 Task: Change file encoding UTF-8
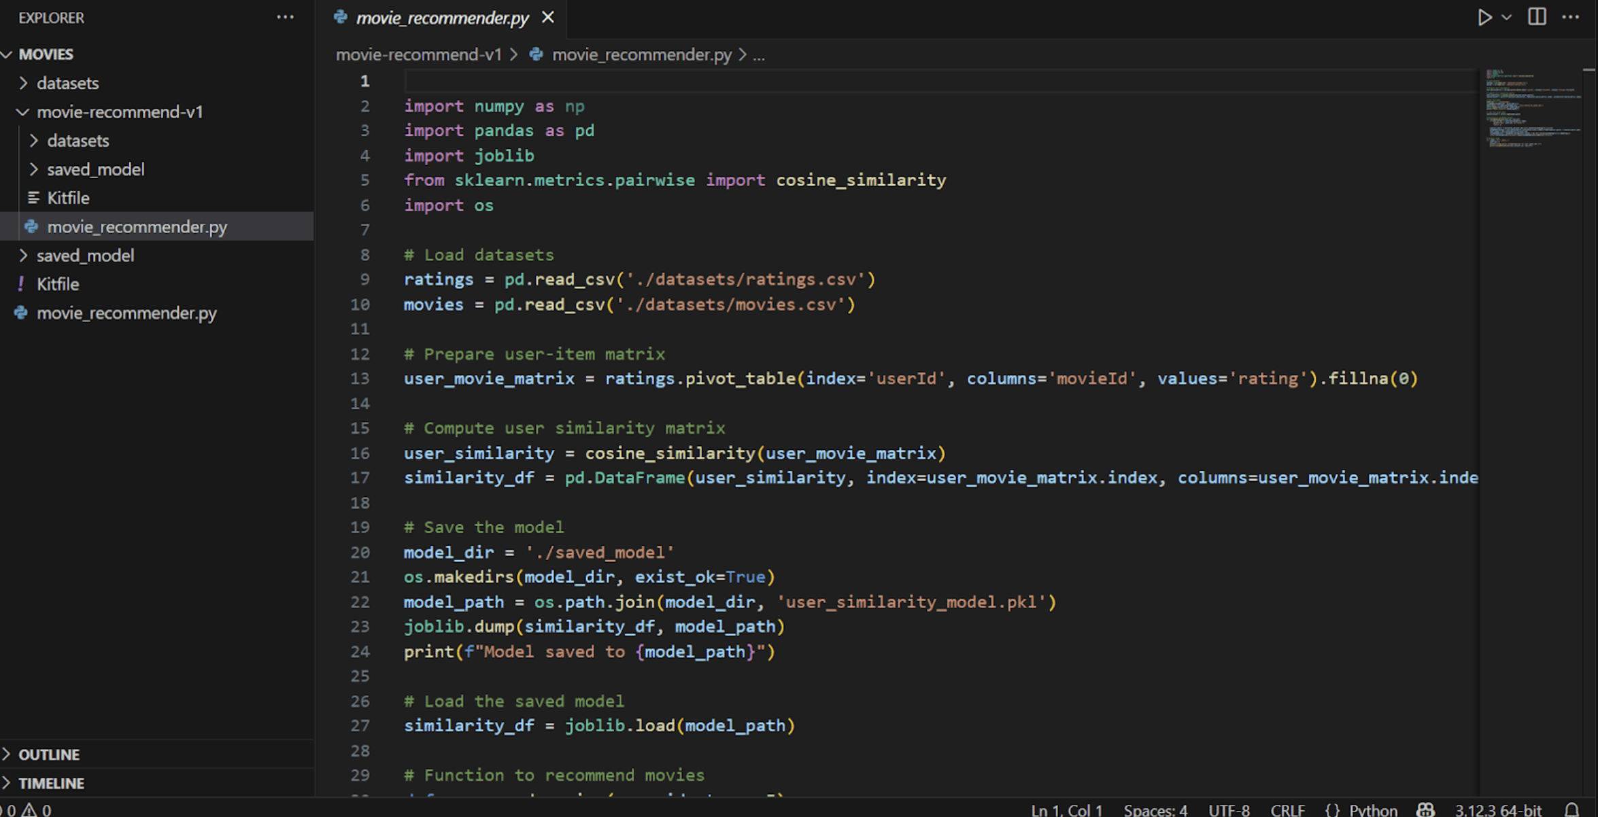click(1229, 810)
